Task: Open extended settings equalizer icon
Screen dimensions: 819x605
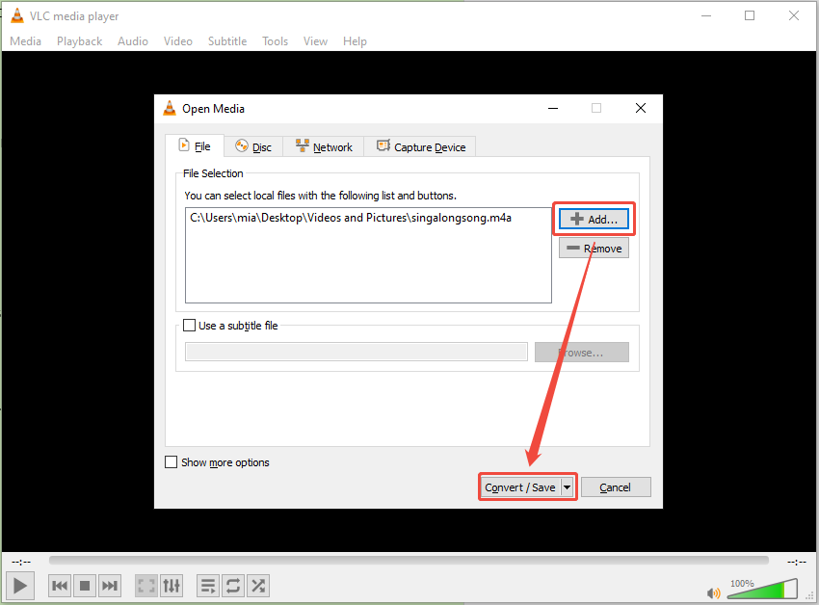Action: click(172, 586)
